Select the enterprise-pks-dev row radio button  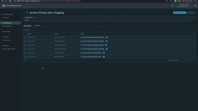point(25,41)
